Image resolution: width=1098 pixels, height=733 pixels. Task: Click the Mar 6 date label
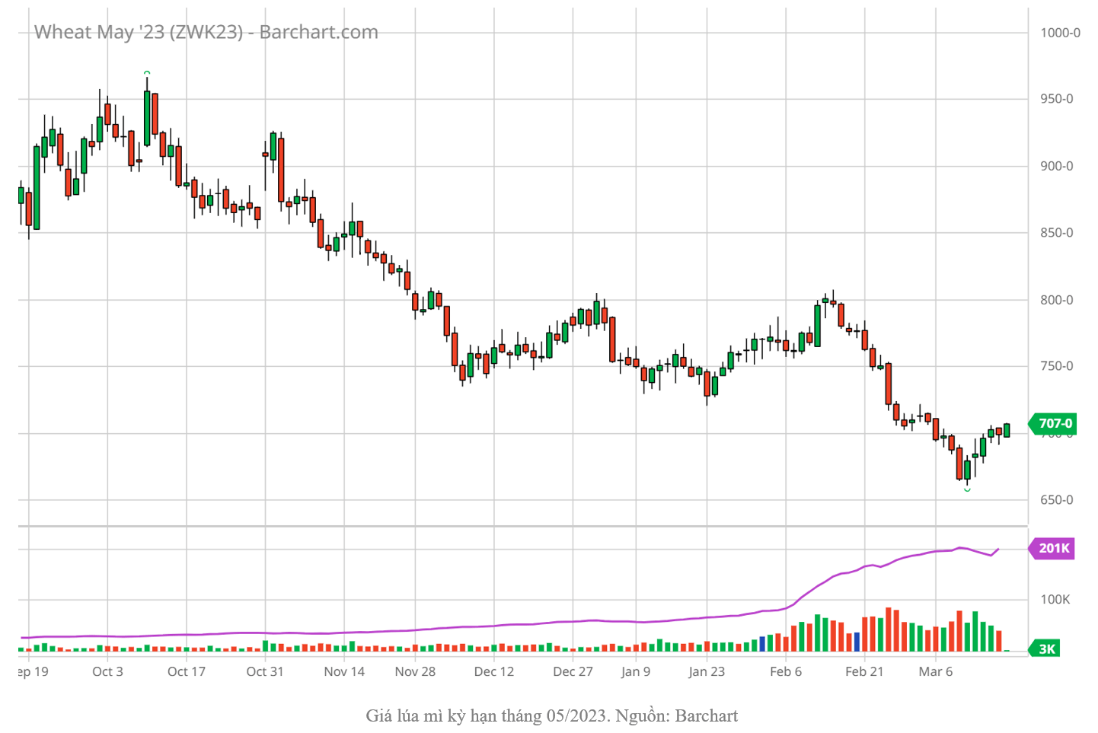[936, 671]
